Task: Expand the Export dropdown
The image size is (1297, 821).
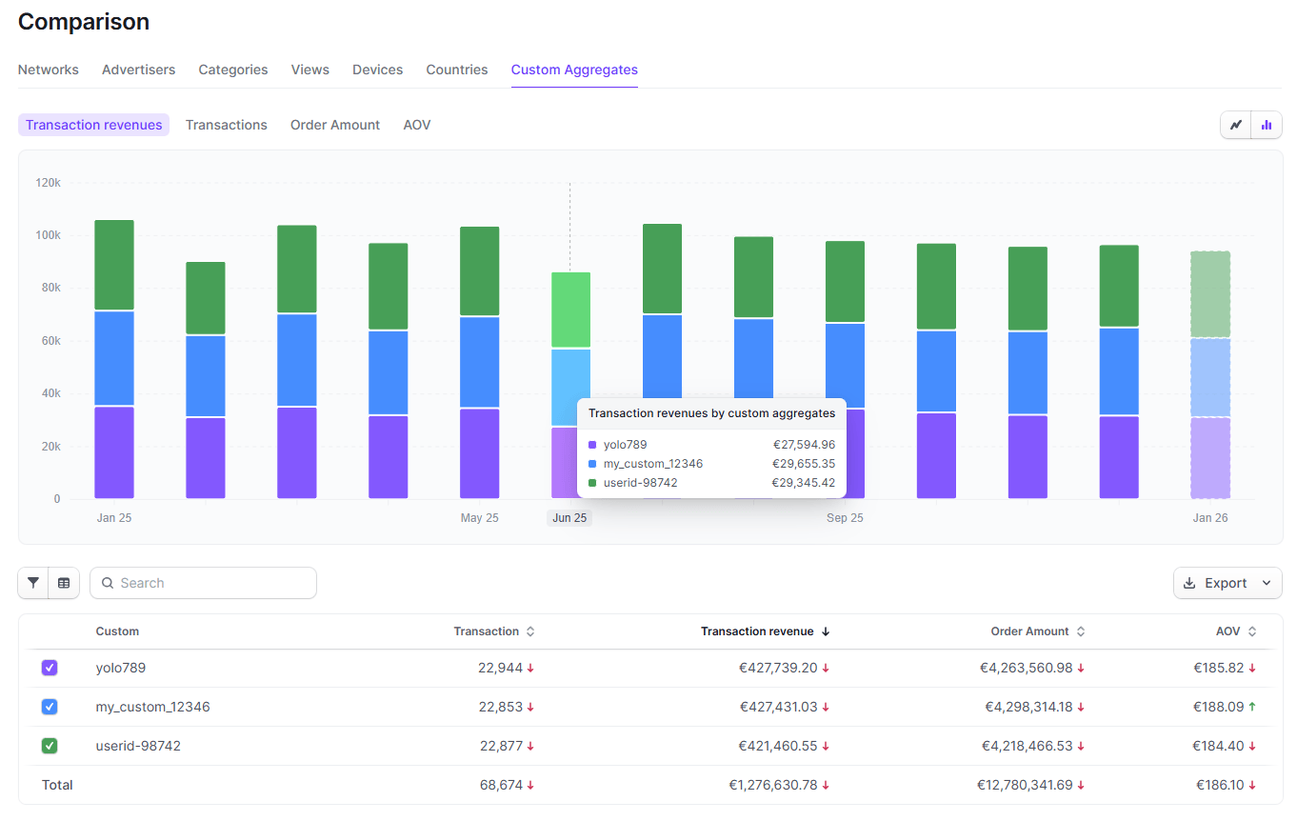Action: 1227,583
